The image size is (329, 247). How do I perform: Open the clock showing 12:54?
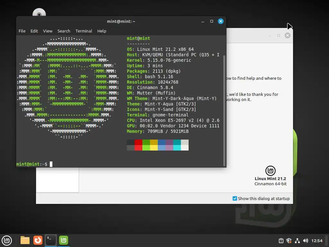pos(317,241)
